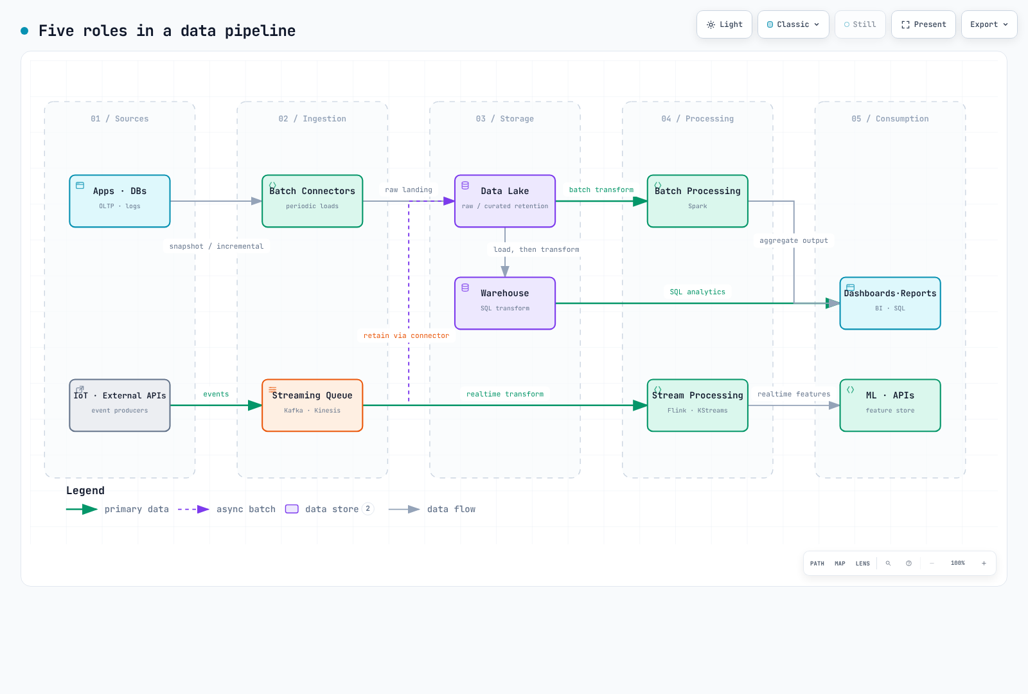
Task: Click code icon on ML · APIs node
Action: [851, 389]
